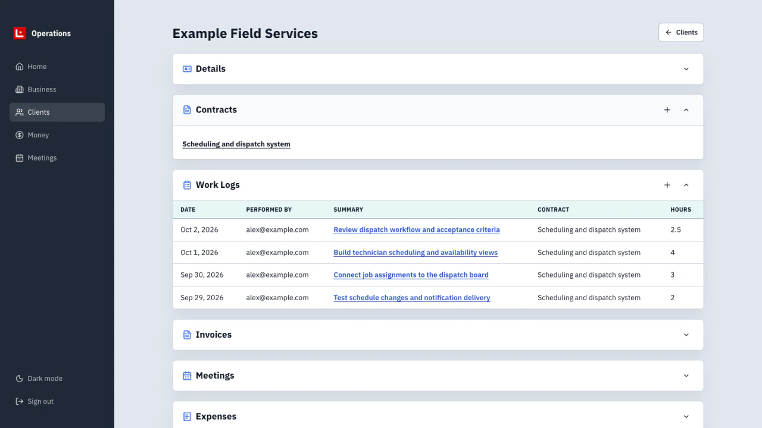Expand the Details section chevron
Viewport: 762px width, 428px height.
coord(686,69)
